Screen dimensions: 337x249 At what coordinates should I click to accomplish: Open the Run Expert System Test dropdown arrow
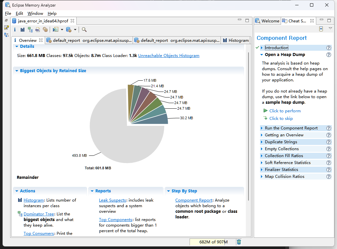click(62, 30)
